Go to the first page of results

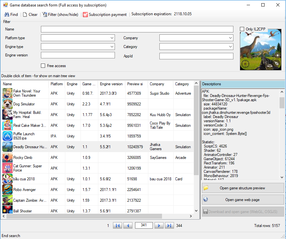[x=118, y=226]
